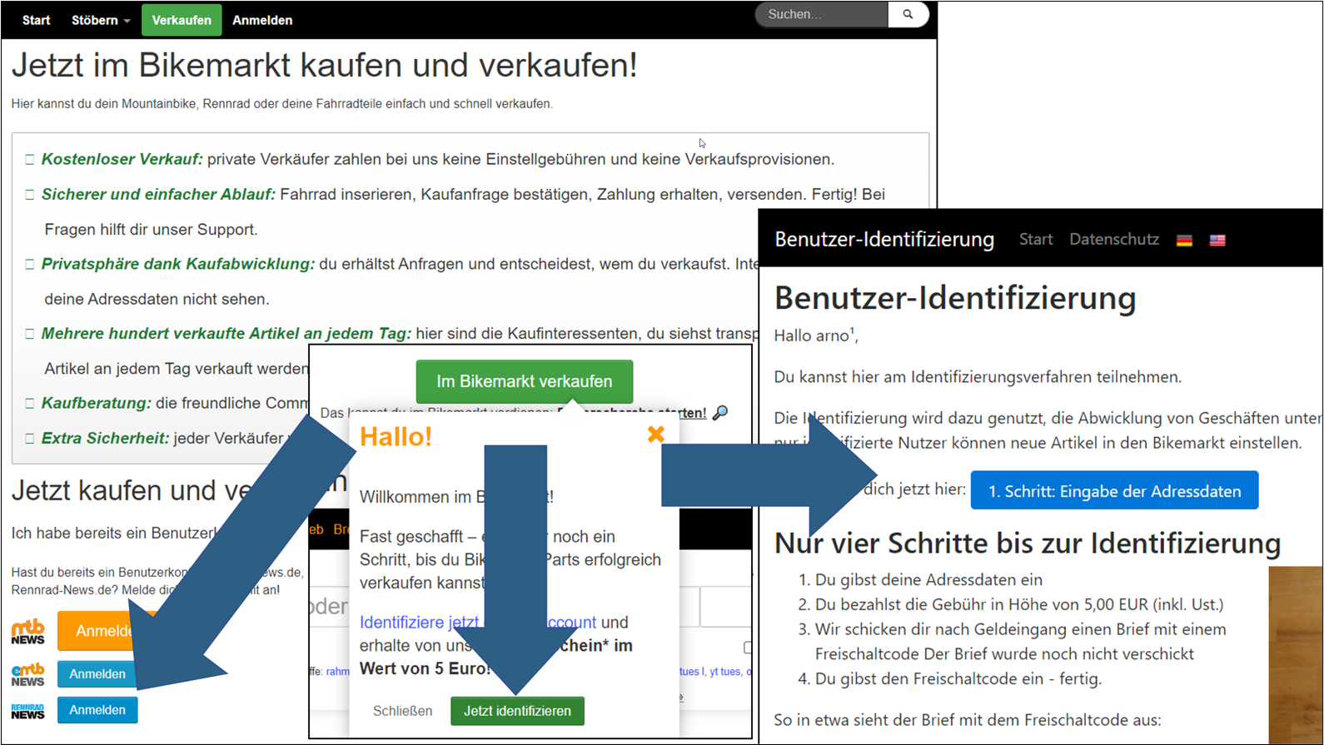Click the Jetzt identifizieren button

(x=517, y=711)
